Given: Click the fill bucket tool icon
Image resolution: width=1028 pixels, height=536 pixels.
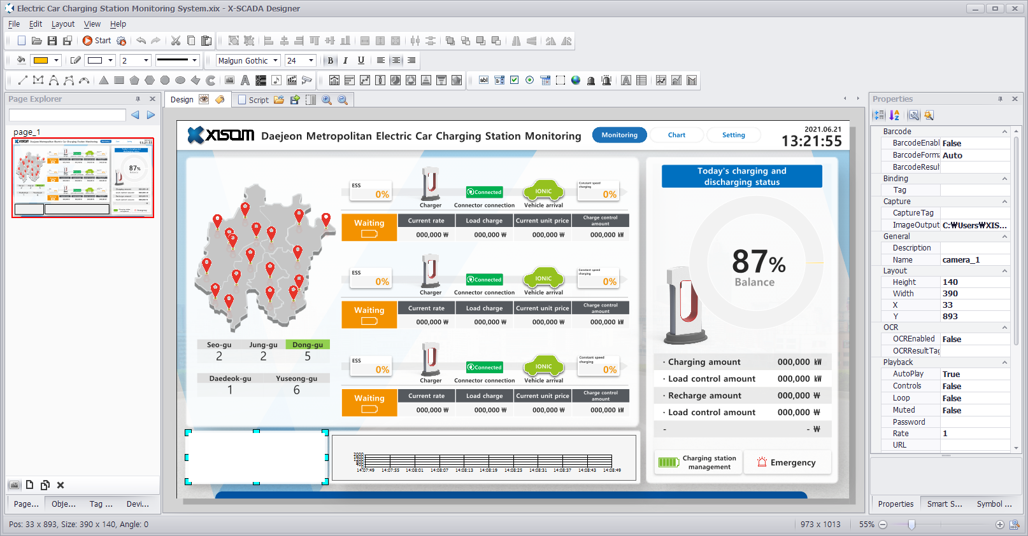Looking at the screenshot, I should [21, 60].
